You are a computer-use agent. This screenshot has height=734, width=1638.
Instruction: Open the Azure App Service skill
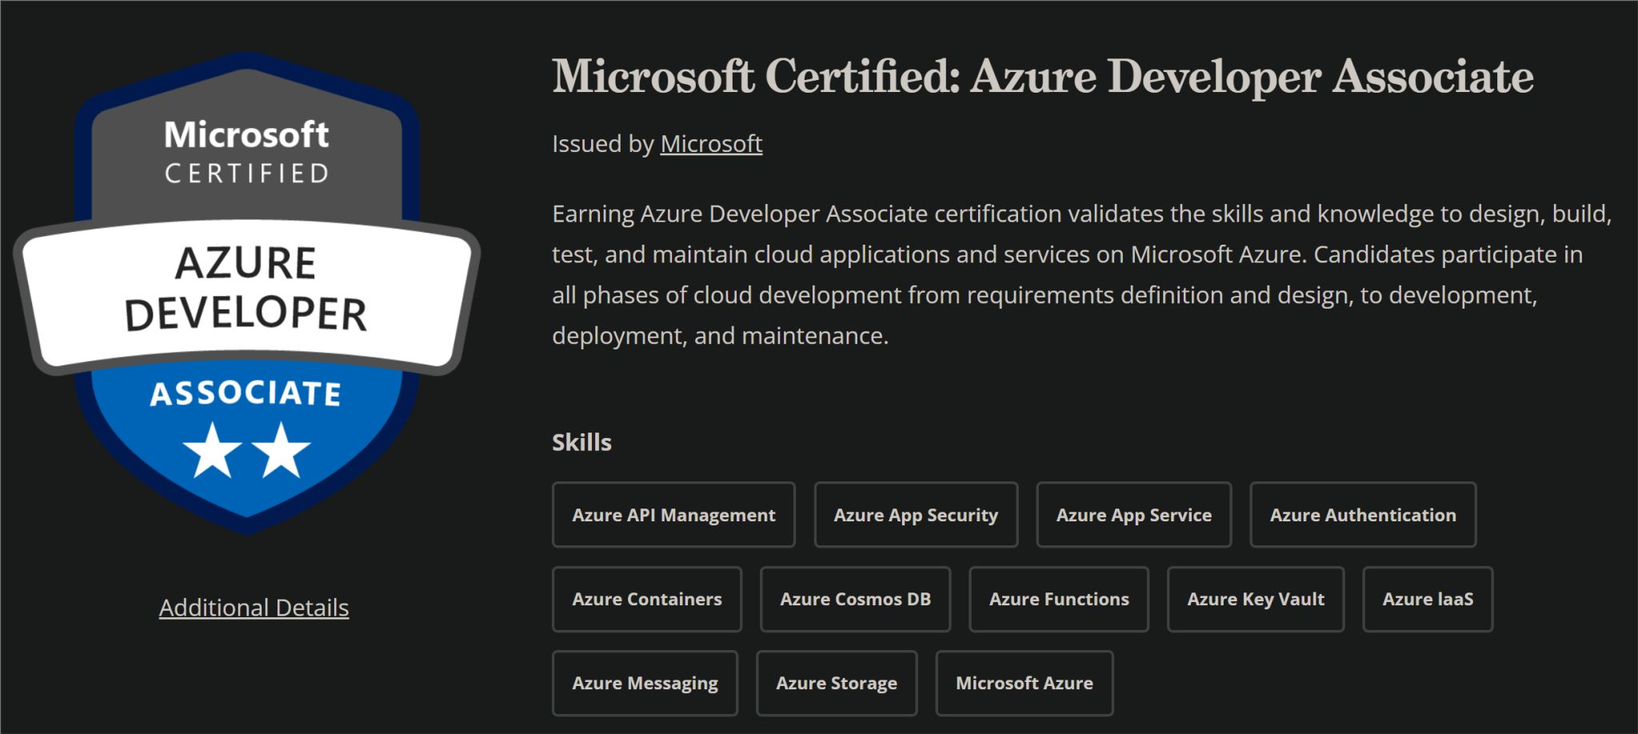1133,515
